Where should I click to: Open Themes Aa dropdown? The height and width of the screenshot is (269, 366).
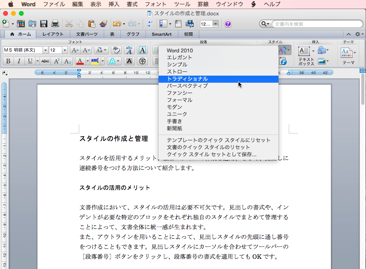[x=348, y=53]
